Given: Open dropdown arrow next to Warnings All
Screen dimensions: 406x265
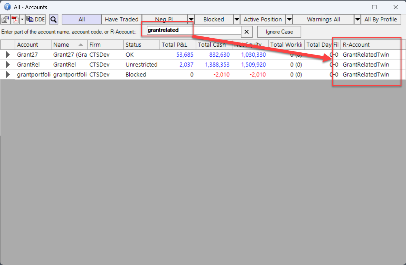Looking at the screenshot, I should [x=357, y=20].
